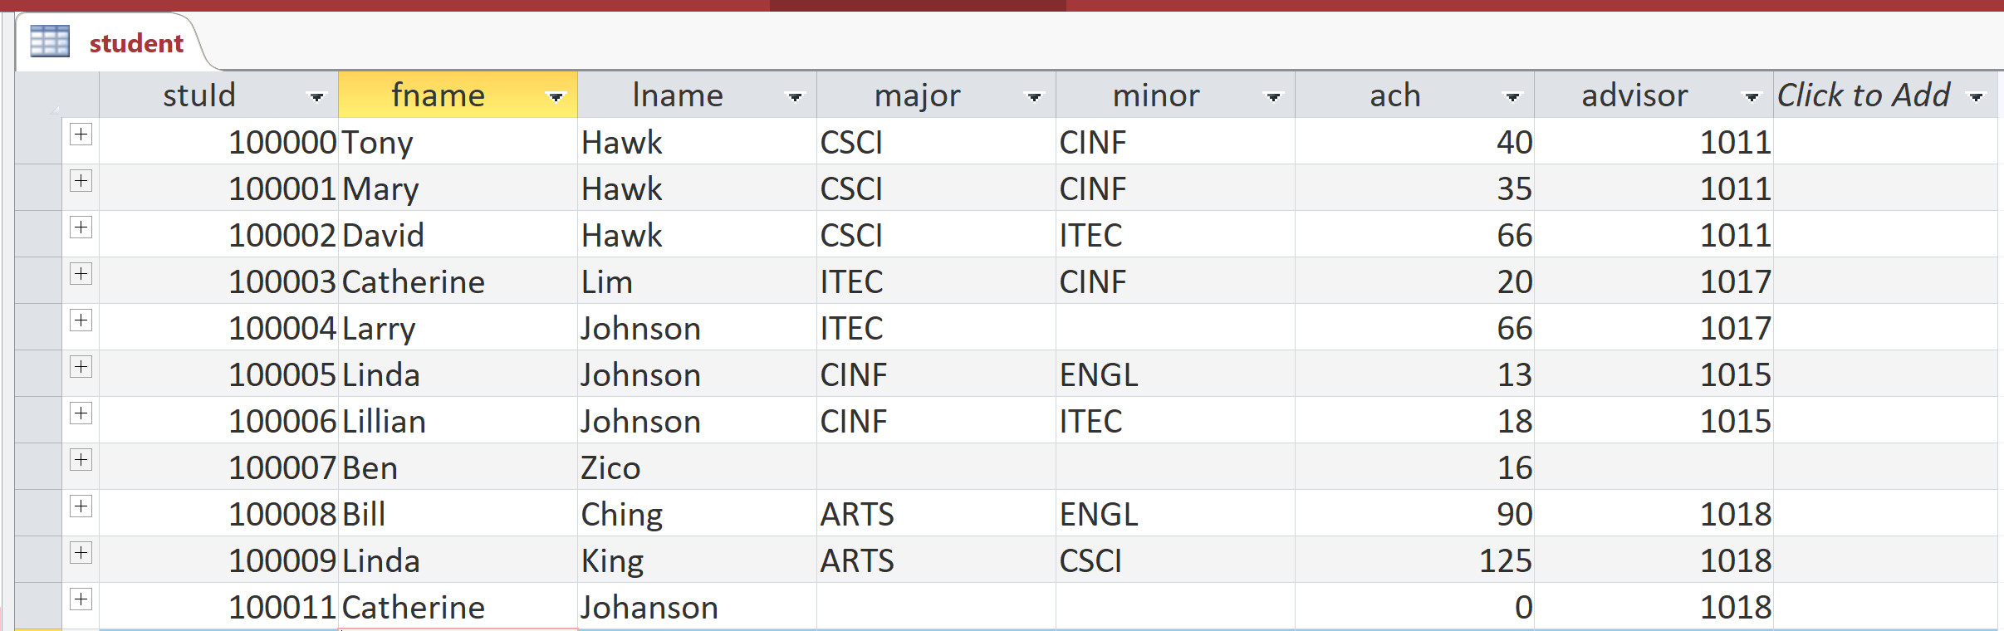Open the minor column filter dropdown
Viewport: 2004px width, 631px height.
pos(1273,97)
